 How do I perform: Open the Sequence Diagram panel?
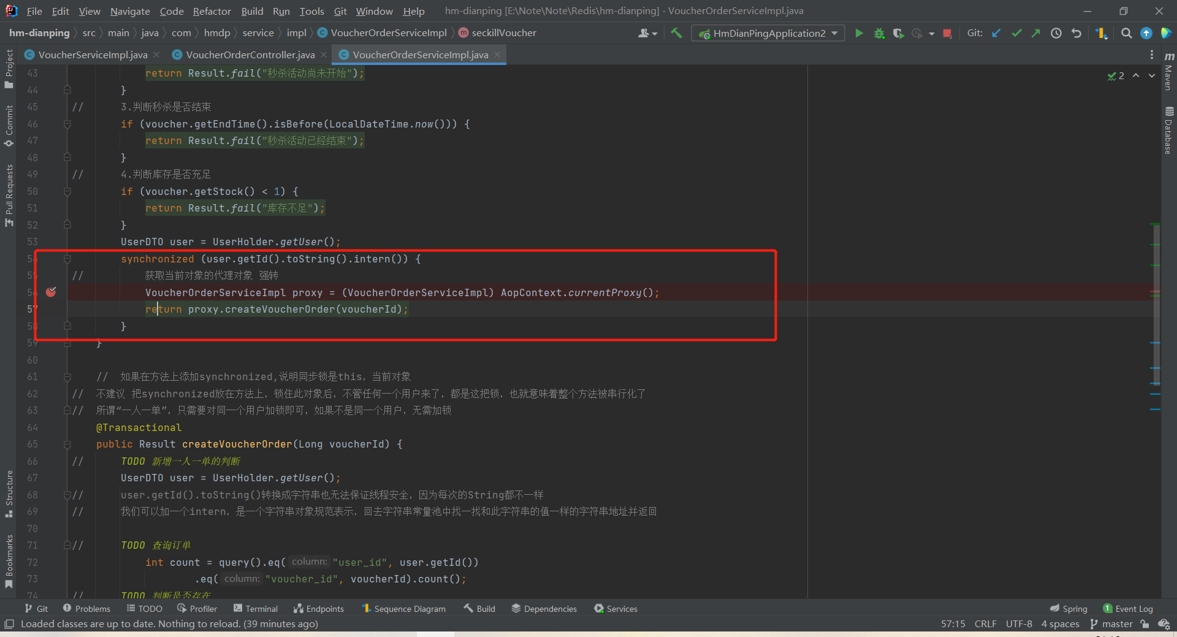click(403, 608)
